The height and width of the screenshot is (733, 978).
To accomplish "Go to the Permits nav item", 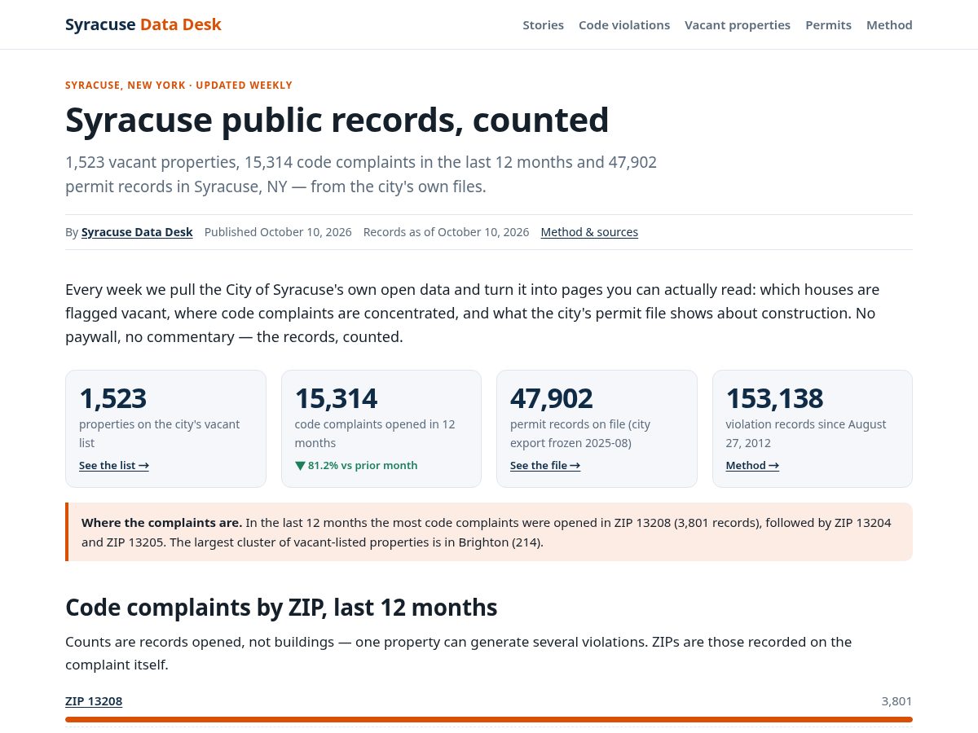I will tap(828, 25).
